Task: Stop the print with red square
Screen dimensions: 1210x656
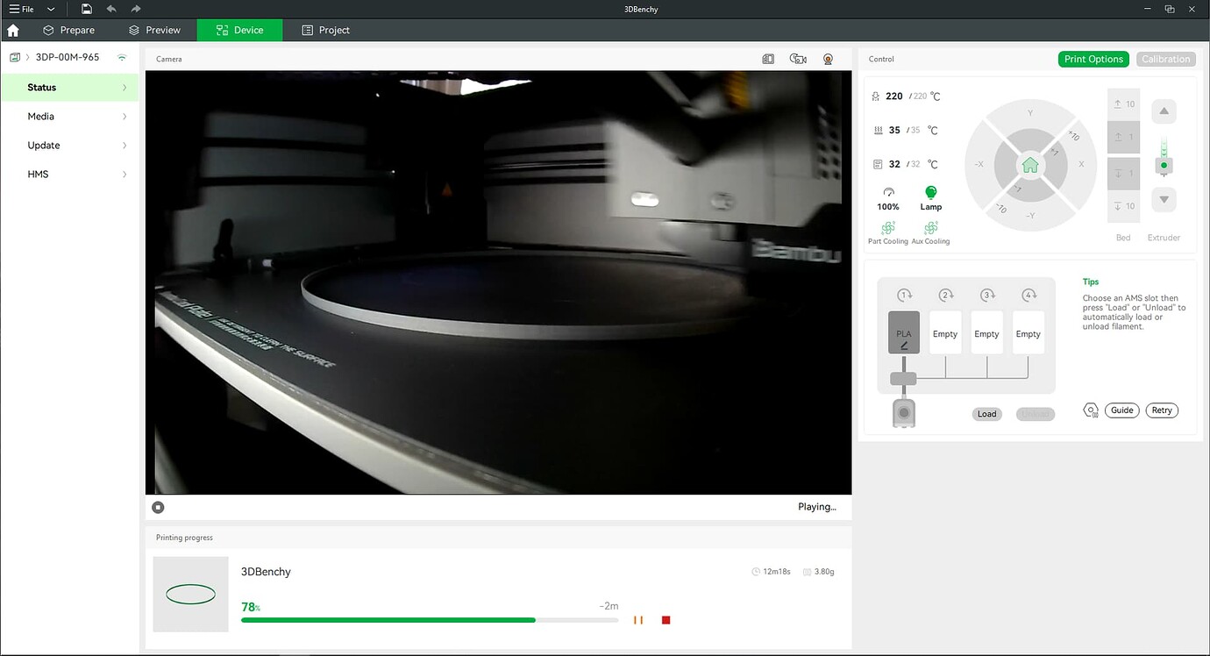Action: (666, 620)
